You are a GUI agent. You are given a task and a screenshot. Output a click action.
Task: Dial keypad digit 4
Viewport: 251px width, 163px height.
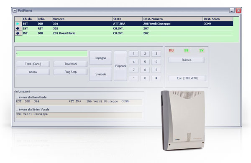tap(134, 62)
